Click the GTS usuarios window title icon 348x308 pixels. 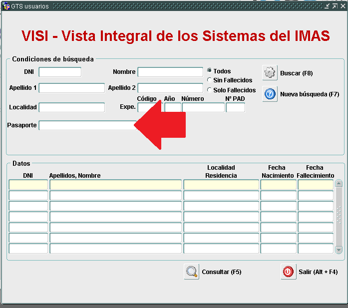6,6
